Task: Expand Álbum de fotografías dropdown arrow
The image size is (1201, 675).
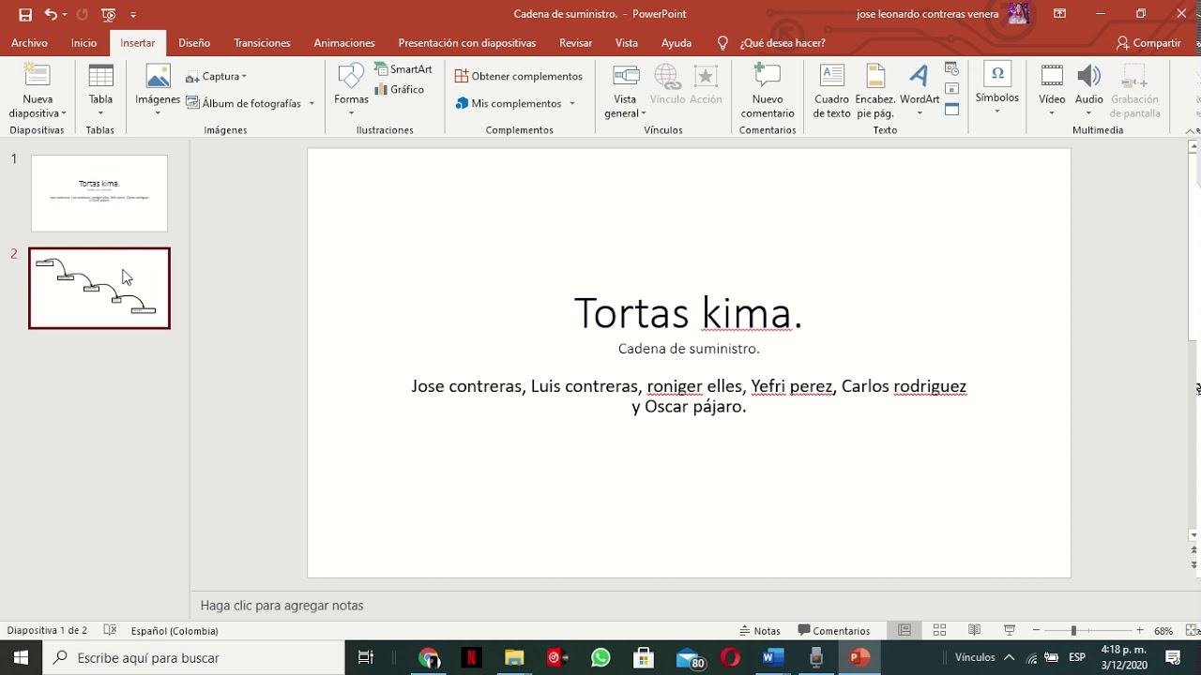Action: point(312,103)
